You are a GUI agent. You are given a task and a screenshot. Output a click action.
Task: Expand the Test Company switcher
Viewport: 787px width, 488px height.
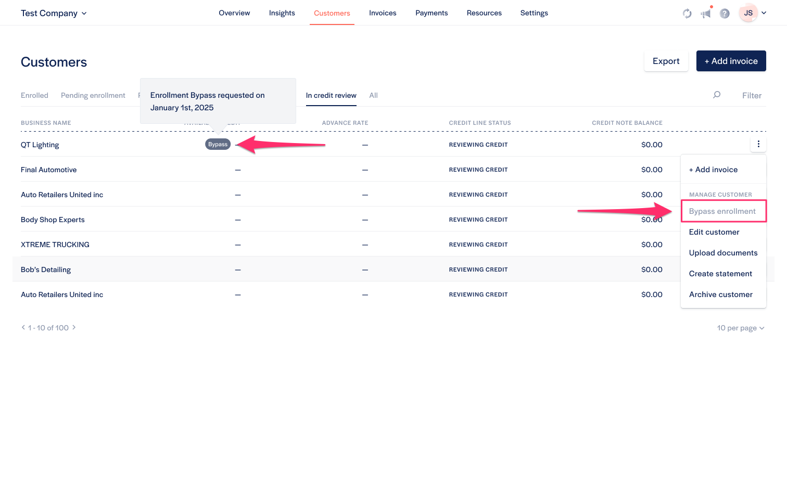54,13
